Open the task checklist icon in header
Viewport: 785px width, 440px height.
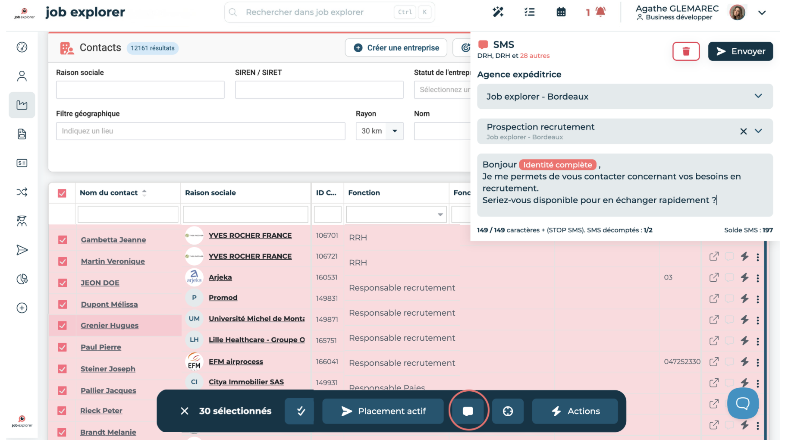pos(530,12)
